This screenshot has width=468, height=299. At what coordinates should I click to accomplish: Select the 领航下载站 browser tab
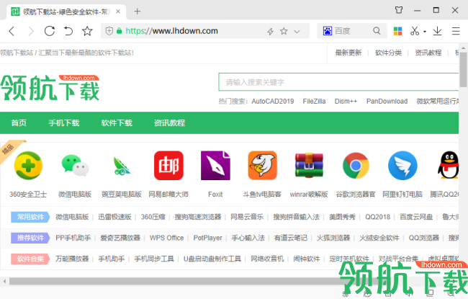click(66, 12)
